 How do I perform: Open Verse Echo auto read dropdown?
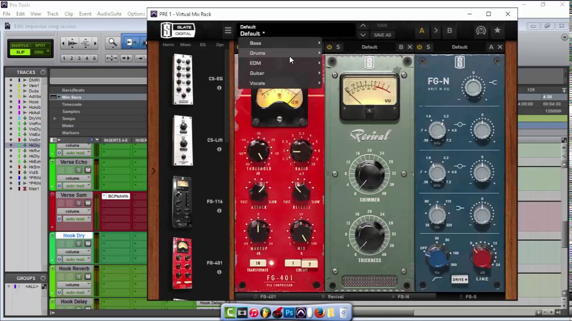click(78, 186)
